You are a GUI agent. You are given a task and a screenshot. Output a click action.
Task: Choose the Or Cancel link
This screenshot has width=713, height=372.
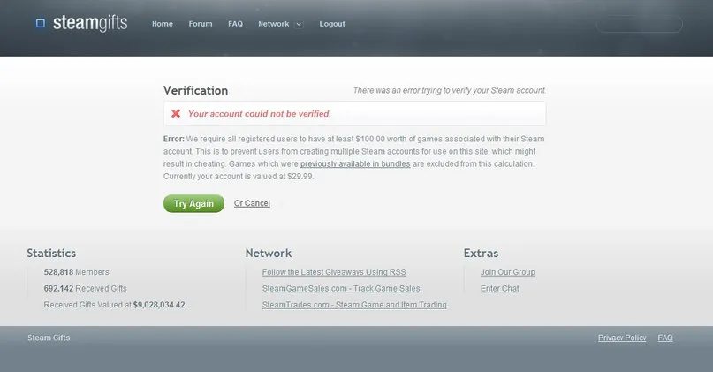[x=252, y=203]
